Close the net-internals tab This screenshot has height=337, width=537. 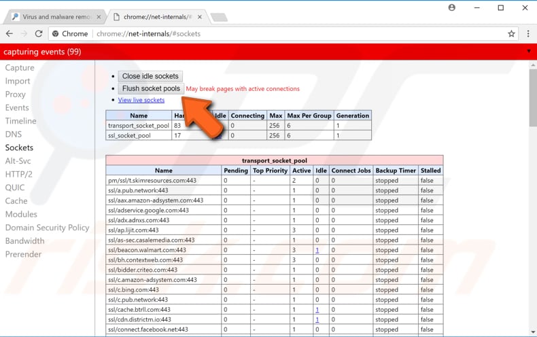200,16
